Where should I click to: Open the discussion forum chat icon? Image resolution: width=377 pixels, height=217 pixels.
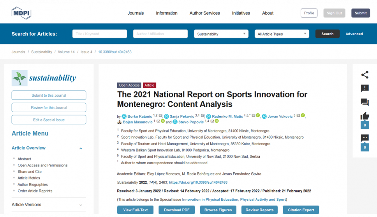click(x=365, y=102)
